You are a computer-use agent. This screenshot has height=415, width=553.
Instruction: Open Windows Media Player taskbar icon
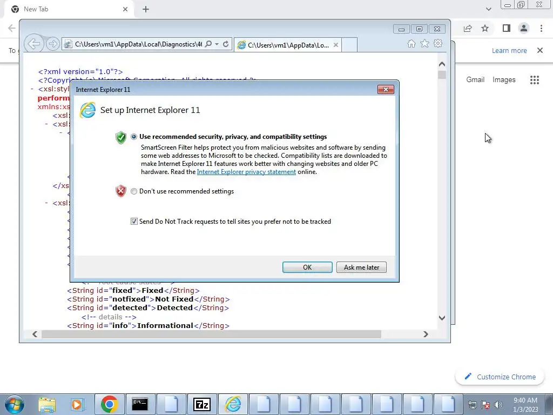click(77, 404)
